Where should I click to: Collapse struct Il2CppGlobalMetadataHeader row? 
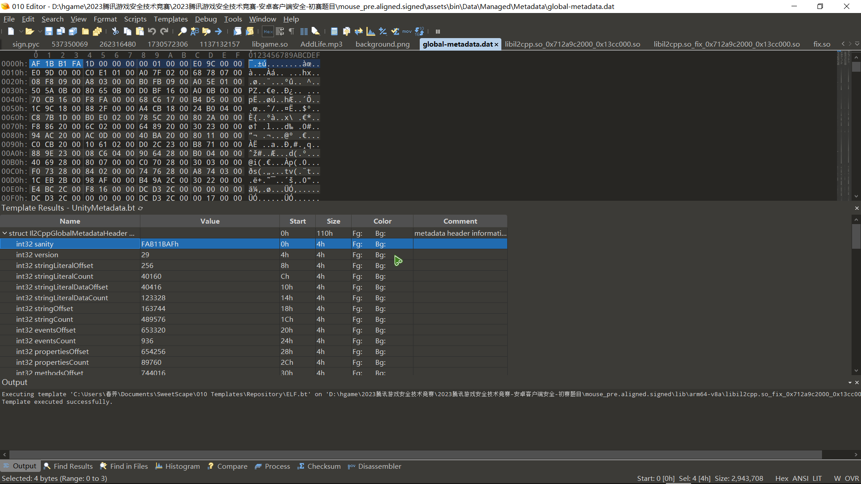click(x=5, y=233)
